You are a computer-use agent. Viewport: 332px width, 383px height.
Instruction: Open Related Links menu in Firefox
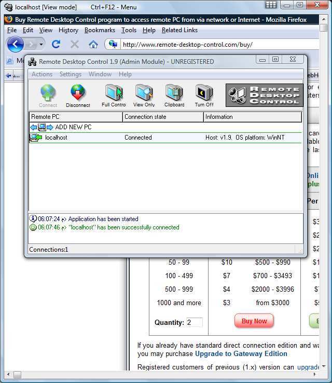pyautogui.click(x=179, y=30)
